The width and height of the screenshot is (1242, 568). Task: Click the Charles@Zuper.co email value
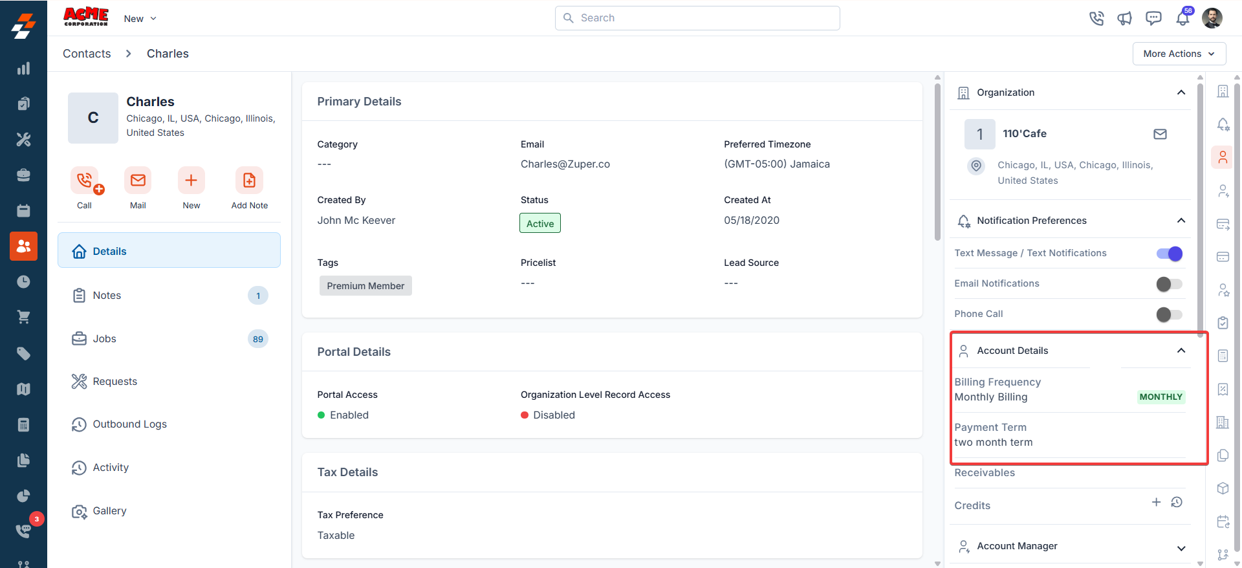point(565,164)
